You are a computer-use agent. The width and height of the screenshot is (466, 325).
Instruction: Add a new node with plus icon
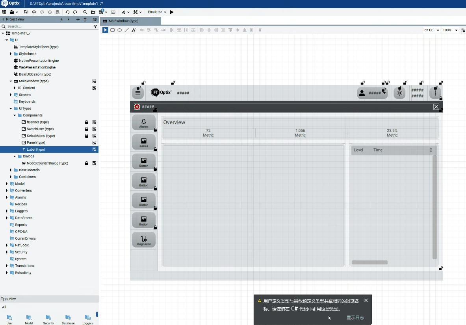(78, 19)
